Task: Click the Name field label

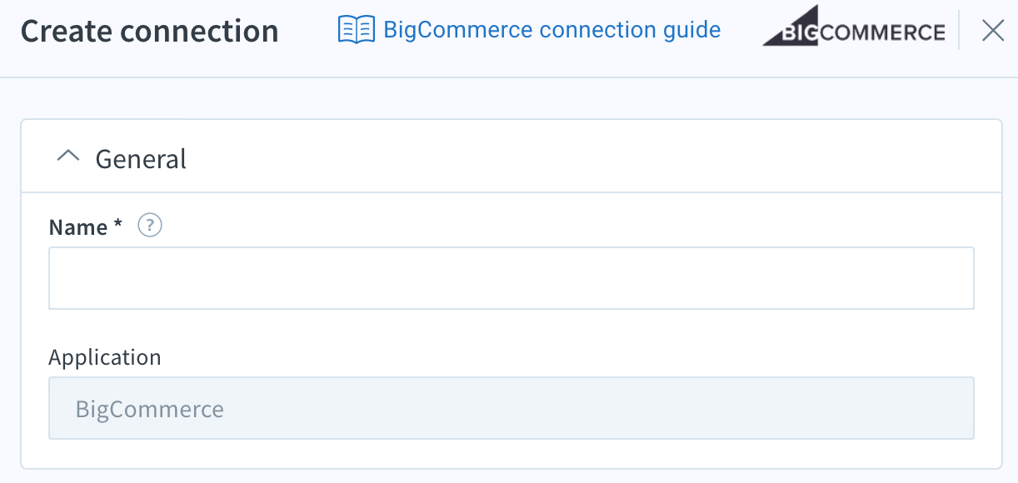Action: 78,227
